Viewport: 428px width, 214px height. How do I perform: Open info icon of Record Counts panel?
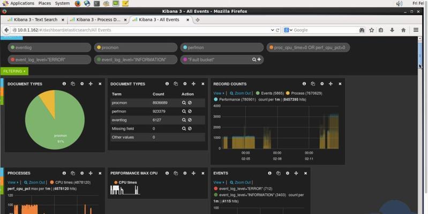click(x=304, y=83)
